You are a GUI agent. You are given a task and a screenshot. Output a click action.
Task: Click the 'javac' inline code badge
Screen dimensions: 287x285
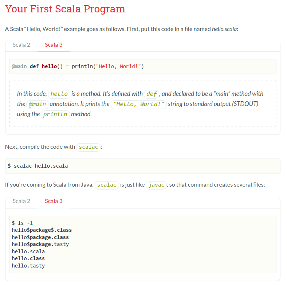click(x=156, y=185)
